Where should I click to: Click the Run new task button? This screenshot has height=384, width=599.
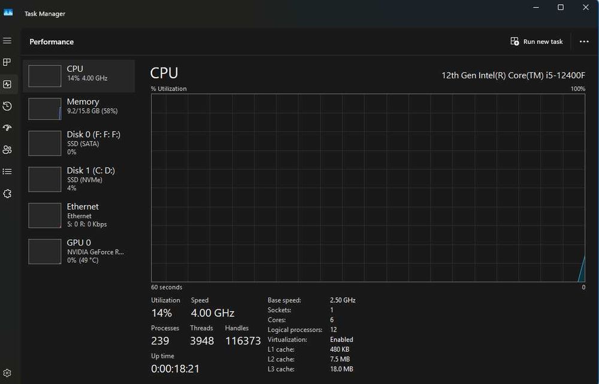pos(536,41)
